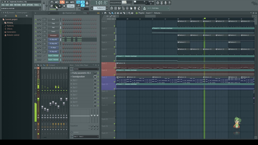Toggle the Slot 3 enable LED
The width and height of the screenshot is (258, 145).
click(98, 80)
